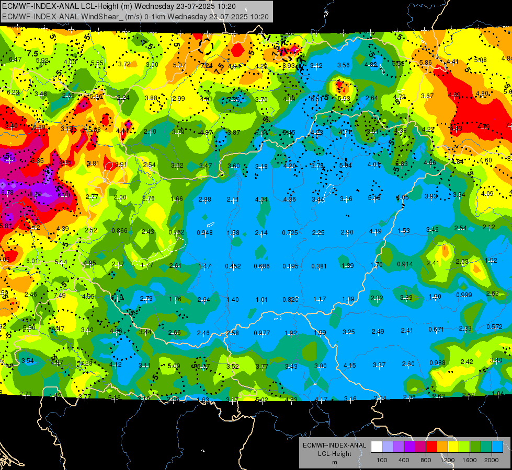Click the legend tick label 800

click(426, 460)
